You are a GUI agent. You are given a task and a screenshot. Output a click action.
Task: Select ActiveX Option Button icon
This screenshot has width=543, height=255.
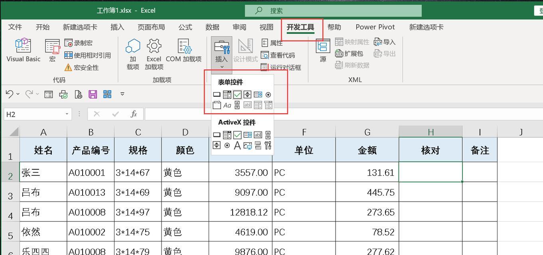(227, 145)
